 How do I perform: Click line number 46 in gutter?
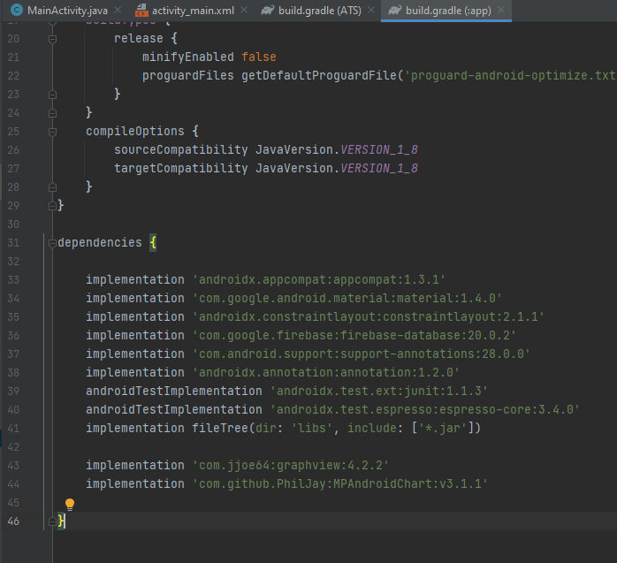[x=13, y=521]
